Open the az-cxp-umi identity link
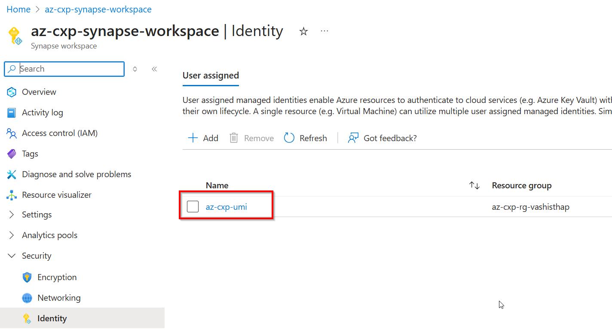612x332 pixels. (x=226, y=207)
